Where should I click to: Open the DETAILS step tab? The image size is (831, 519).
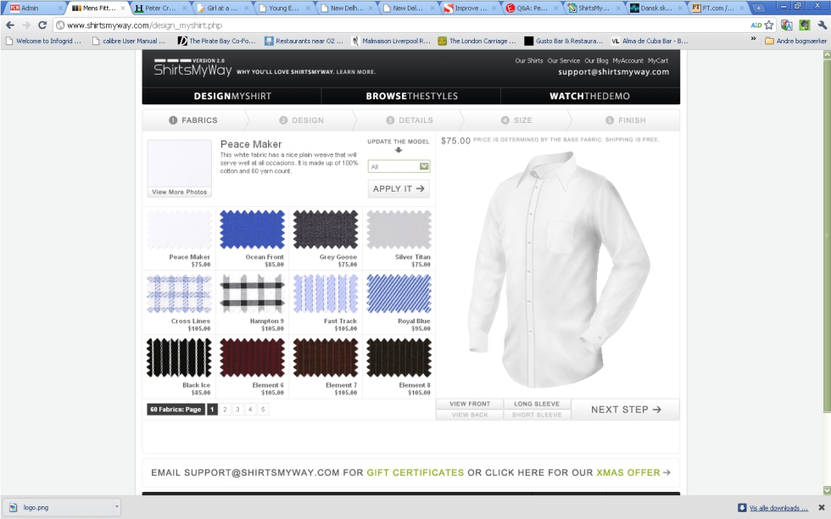[409, 120]
